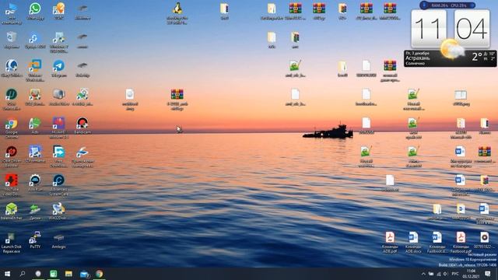Image resolution: width=498 pixels, height=280 pixels.
Task: Select the recovery image file icon
Action: point(130,100)
